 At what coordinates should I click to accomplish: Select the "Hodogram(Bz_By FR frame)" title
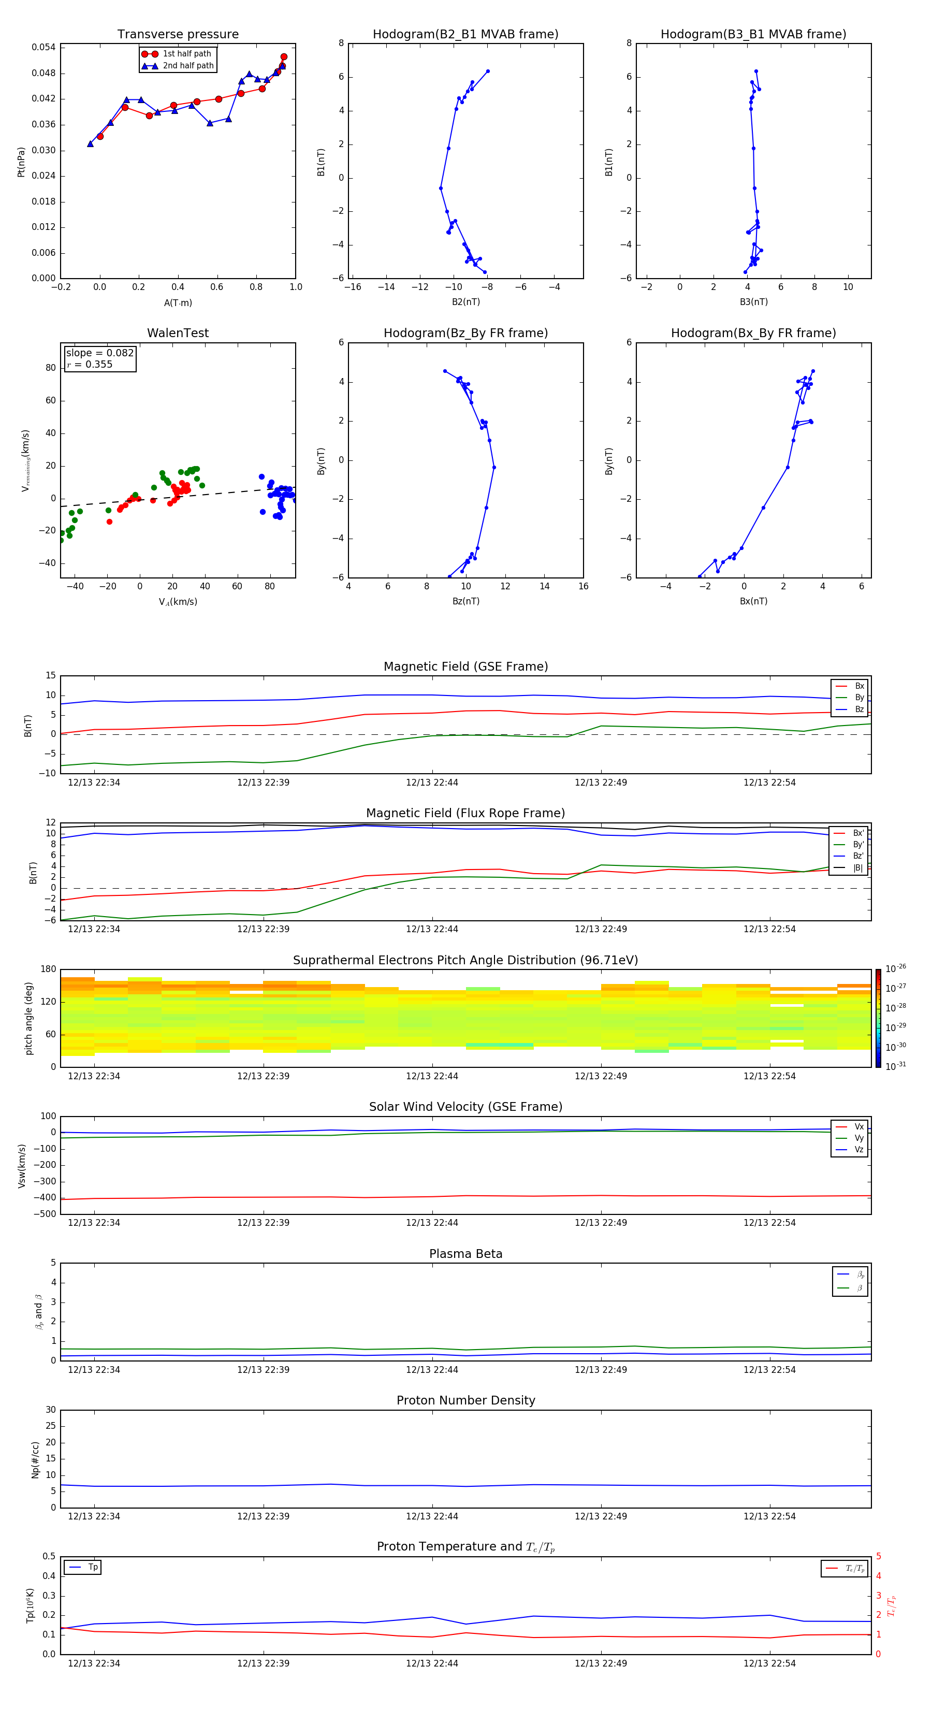[465, 333]
